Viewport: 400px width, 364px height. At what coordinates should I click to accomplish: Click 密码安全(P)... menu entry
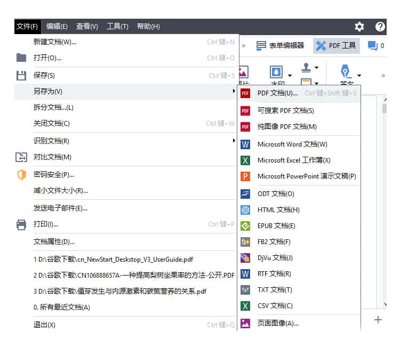(53, 174)
